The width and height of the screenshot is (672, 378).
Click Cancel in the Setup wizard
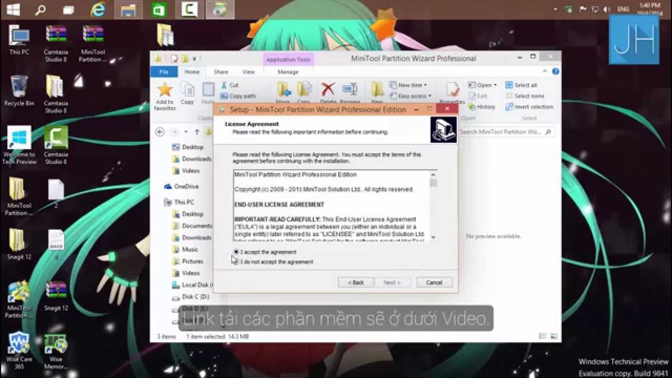coord(434,282)
